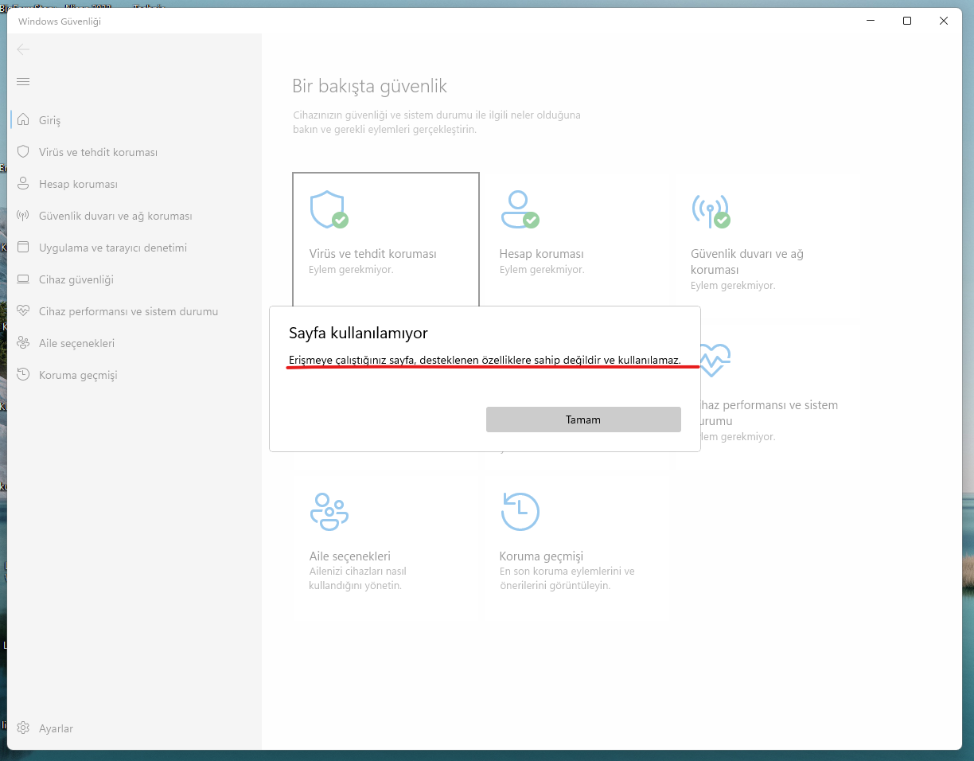Click the large person icon on Hesap koruması card
The image size is (974, 761).
coord(520,209)
